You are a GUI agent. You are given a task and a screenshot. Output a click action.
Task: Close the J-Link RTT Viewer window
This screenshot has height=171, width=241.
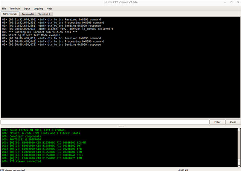[238, 2]
